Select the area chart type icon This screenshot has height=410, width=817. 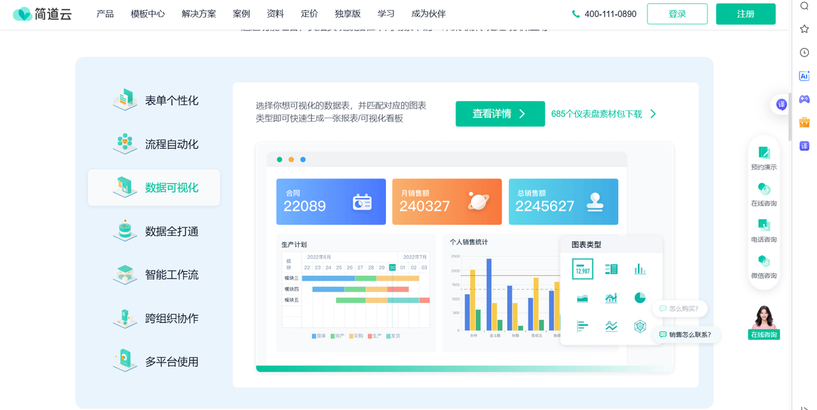coord(583,298)
